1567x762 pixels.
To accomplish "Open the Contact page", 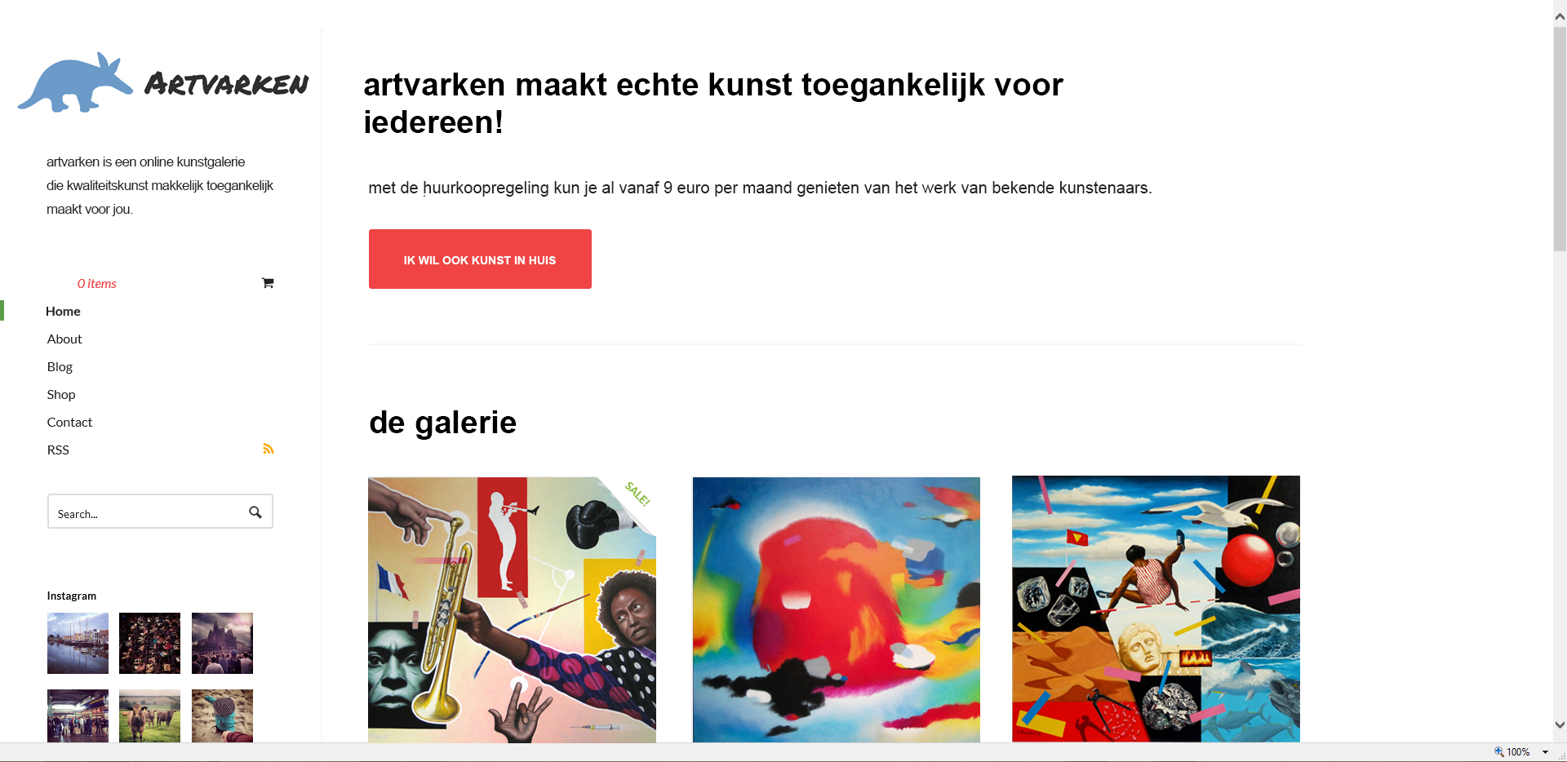I will (69, 423).
